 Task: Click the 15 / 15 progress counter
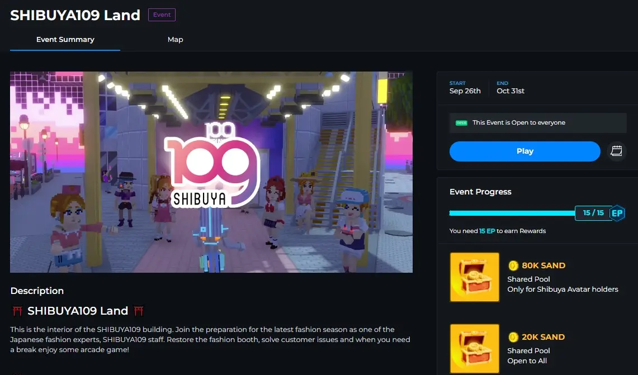tap(593, 213)
